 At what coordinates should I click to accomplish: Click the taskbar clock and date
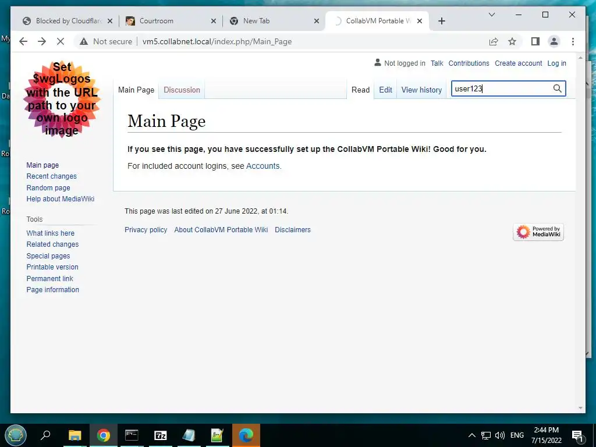(x=546, y=435)
